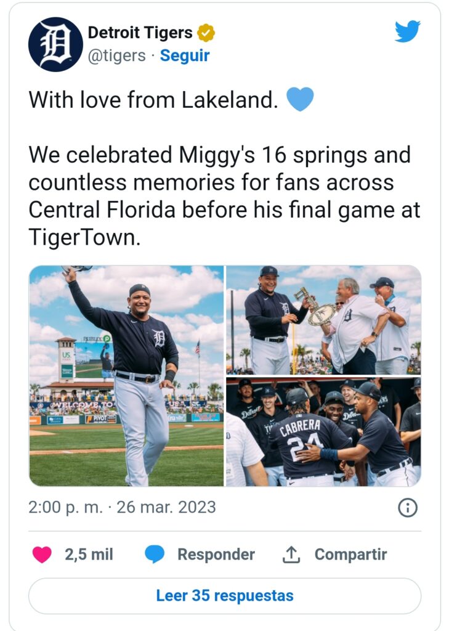Open photo of Cabrera 24 jersey hug
The height and width of the screenshot is (631, 449).
[323, 432]
